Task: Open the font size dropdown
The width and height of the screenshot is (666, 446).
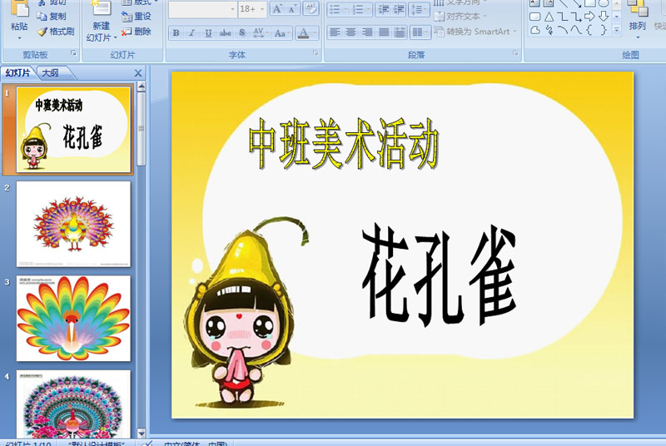Action: coord(262,9)
